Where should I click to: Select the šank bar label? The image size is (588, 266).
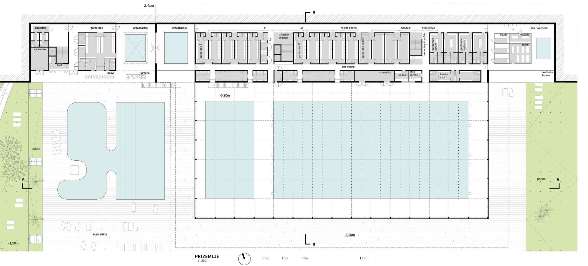tap(60, 65)
